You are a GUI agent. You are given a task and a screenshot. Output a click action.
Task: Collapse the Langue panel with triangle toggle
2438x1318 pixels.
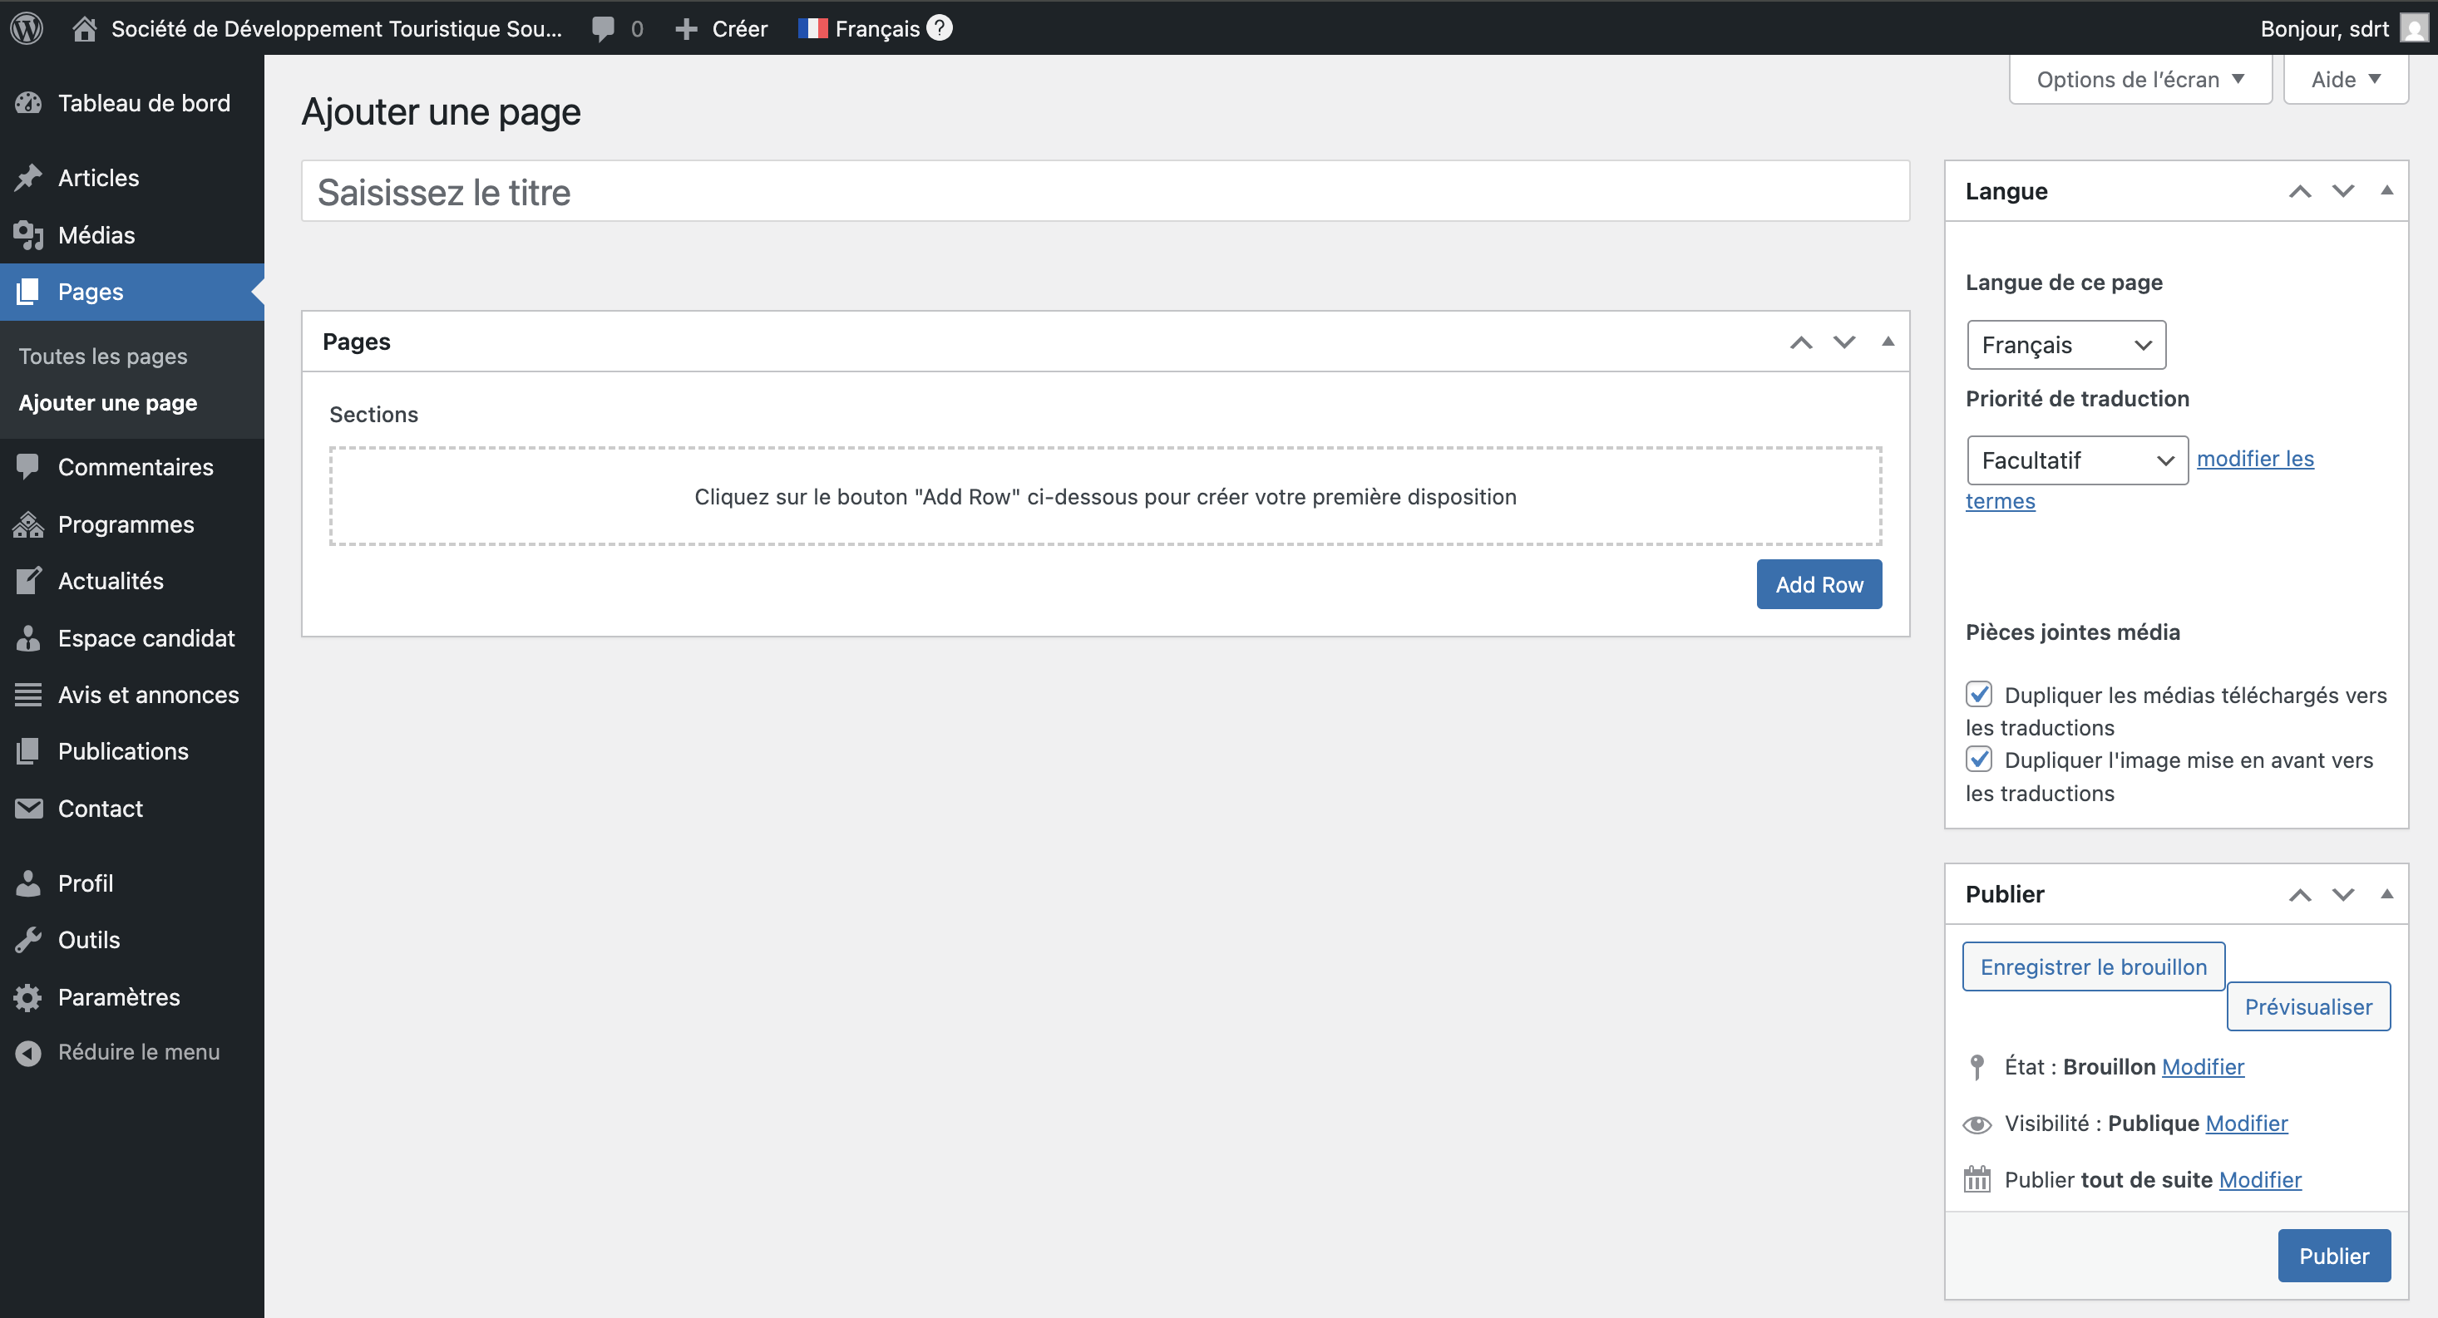point(2387,190)
